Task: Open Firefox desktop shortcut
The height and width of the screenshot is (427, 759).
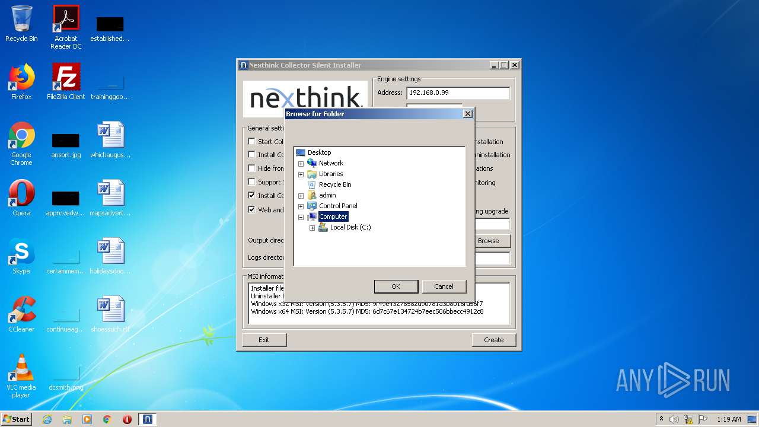Action: (x=21, y=82)
